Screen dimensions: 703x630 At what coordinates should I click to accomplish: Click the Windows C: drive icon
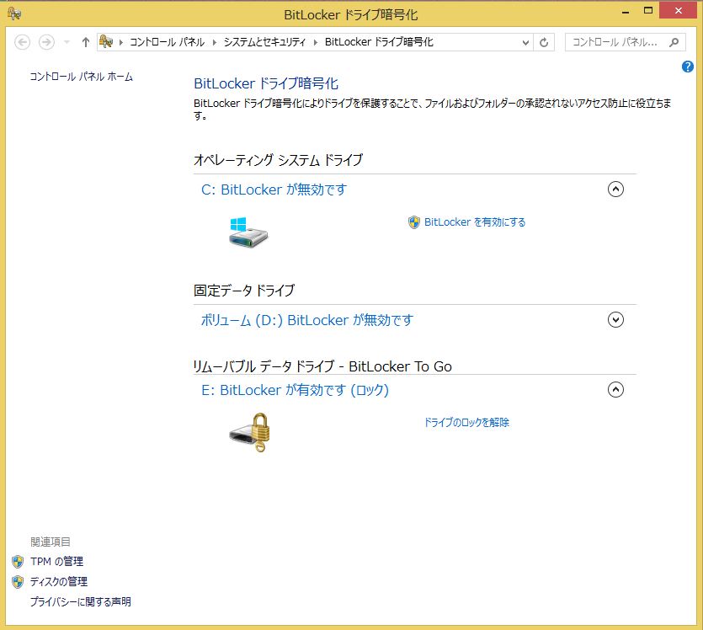(248, 232)
